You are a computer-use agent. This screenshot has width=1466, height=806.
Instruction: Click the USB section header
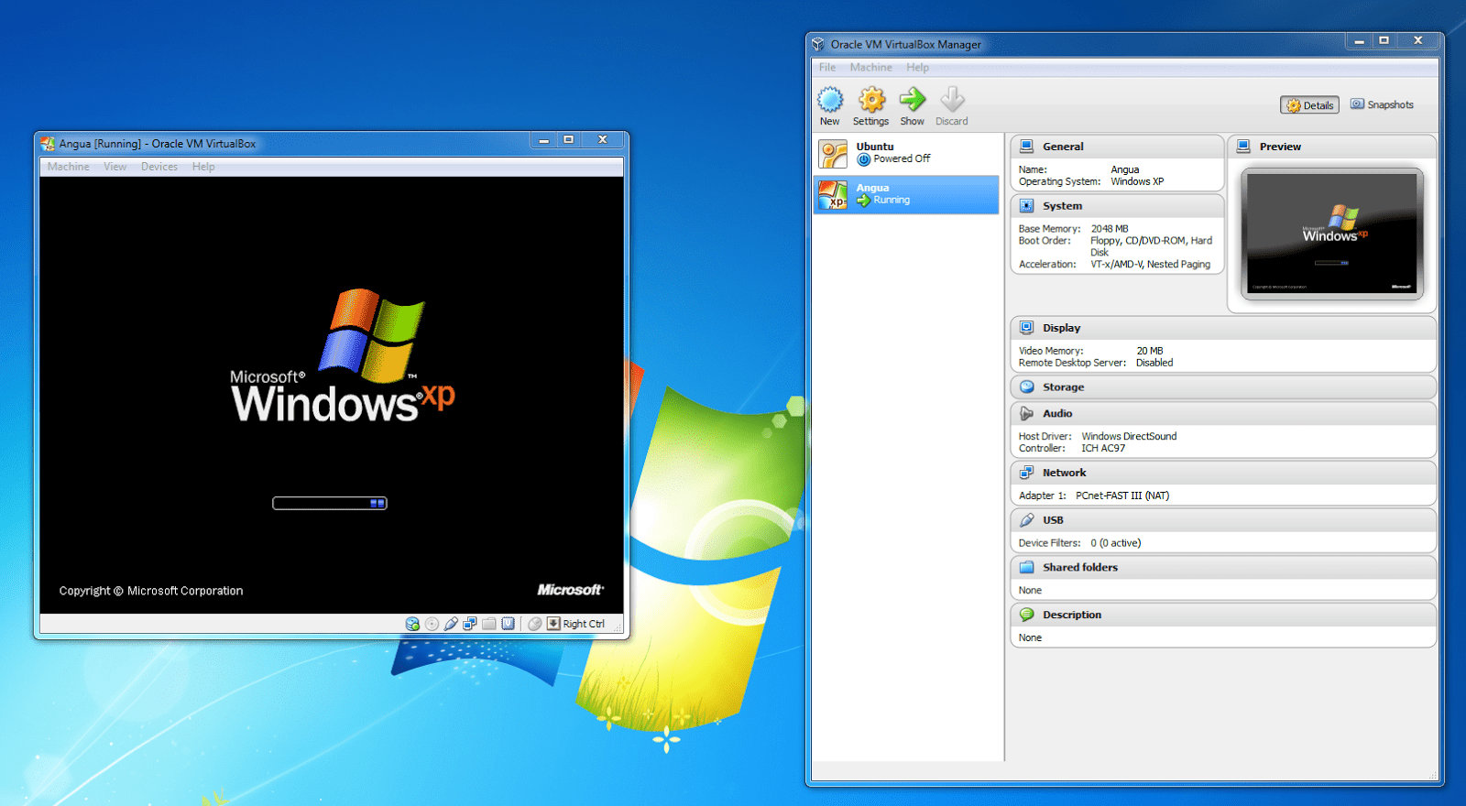click(1223, 520)
